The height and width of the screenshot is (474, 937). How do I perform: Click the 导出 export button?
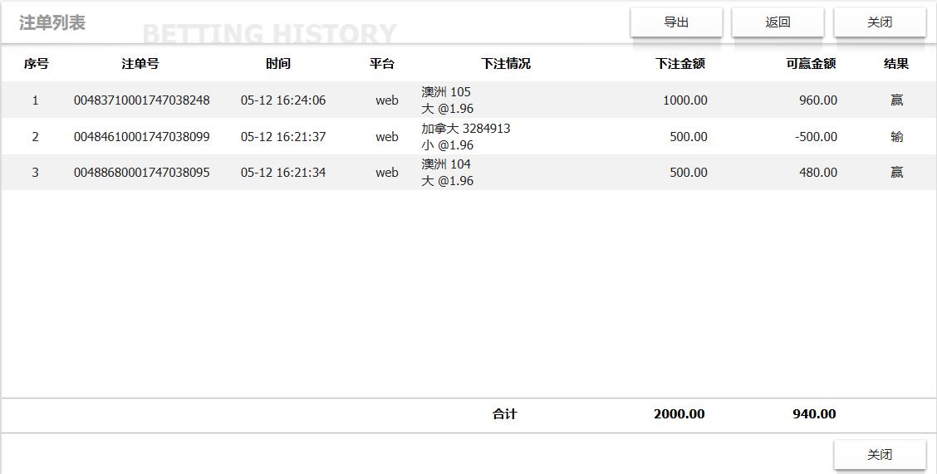click(x=676, y=22)
